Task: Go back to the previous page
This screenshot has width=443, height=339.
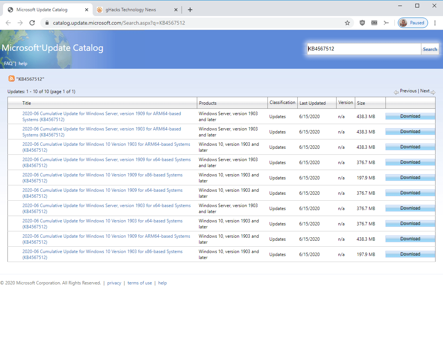Action: coord(8,23)
